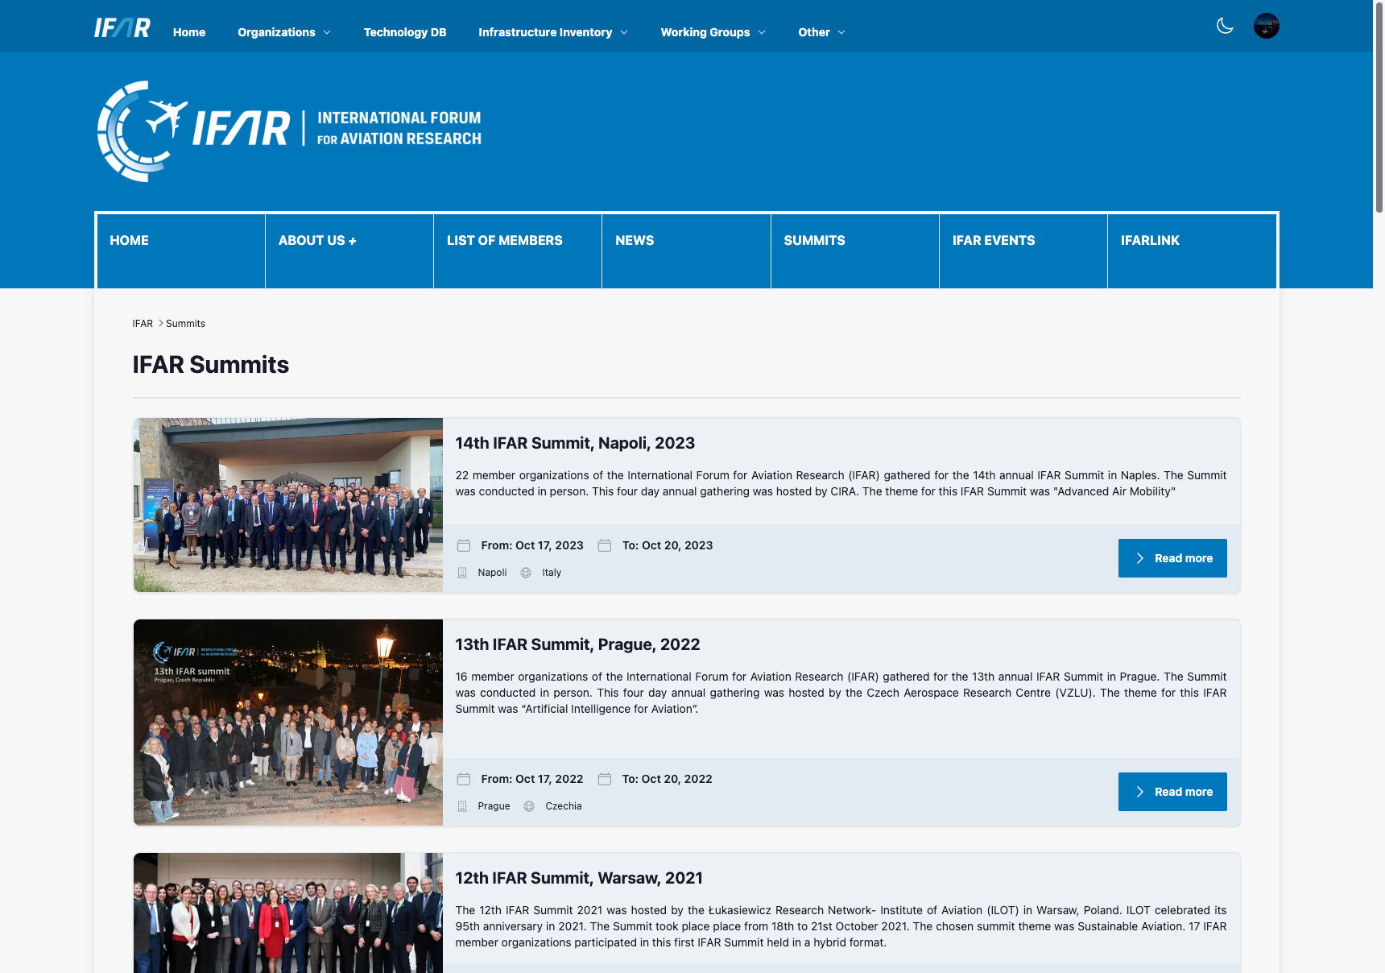
Task: Toggle dark mode moon icon
Action: point(1225,26)
